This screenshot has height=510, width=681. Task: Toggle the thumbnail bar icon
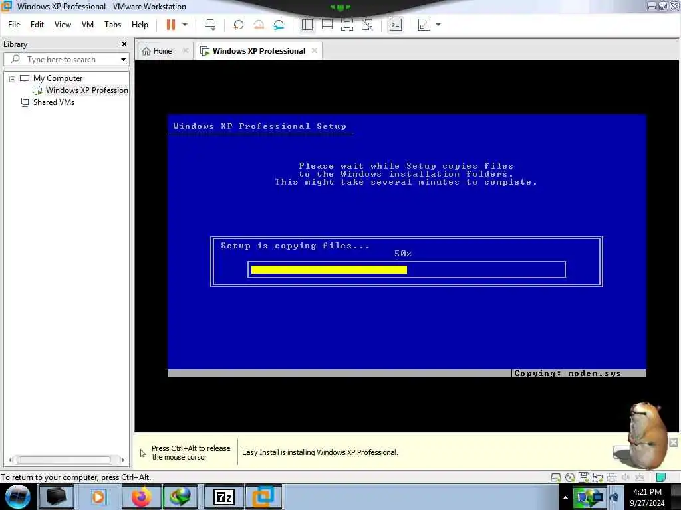(x=327, y=25)
